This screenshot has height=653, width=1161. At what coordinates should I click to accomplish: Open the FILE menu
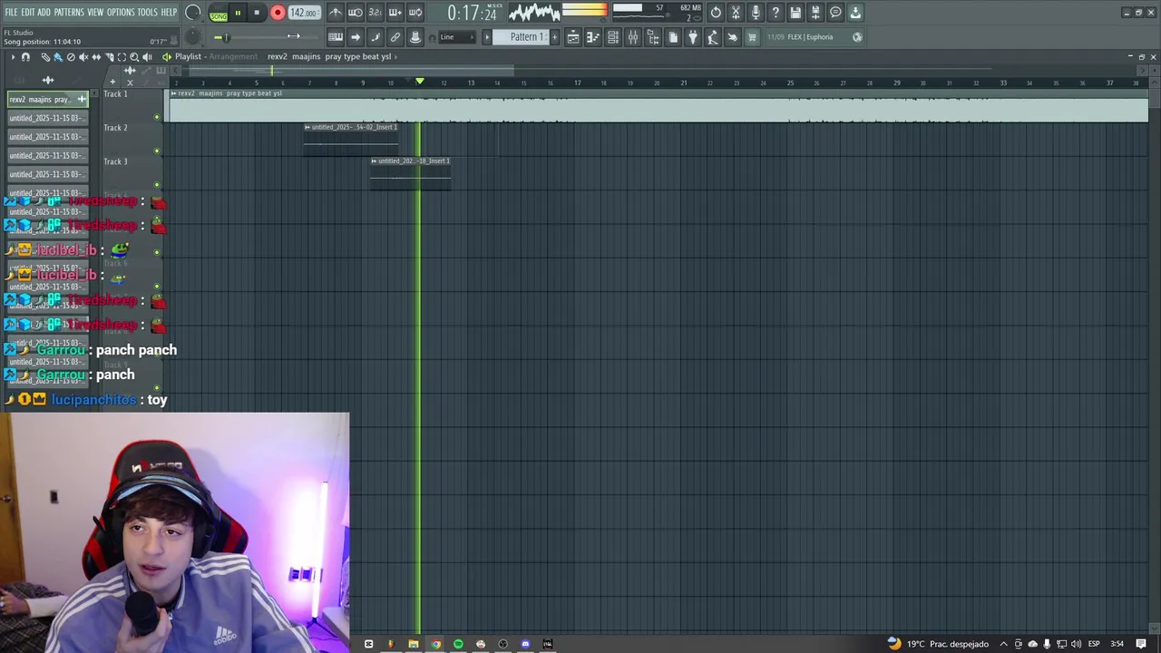click(x=11, y=12)
